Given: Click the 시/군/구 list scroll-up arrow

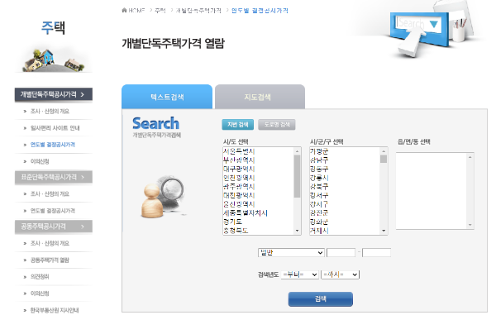Looking at the screenshot, I should [384, 151].
